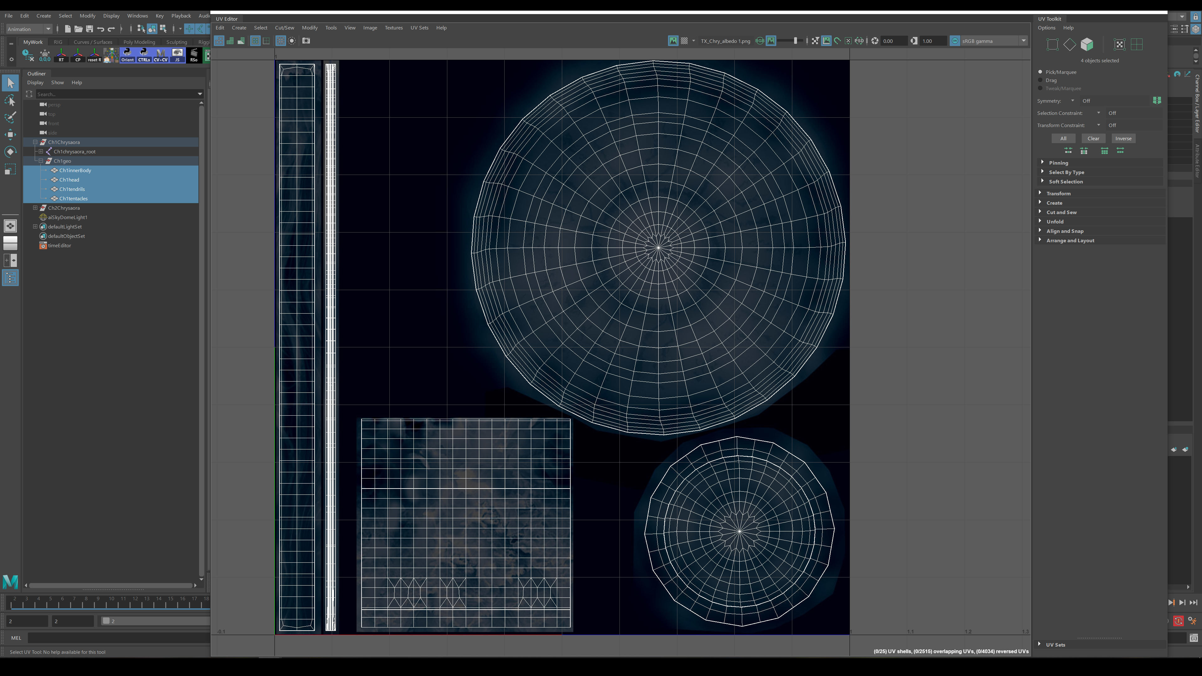Screen dimensions: 1202x676
Task: Click the PSD network update icon
Action: click(859, 41)
